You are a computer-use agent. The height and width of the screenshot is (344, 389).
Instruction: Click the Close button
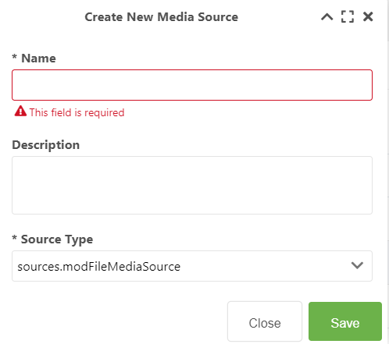265,321
